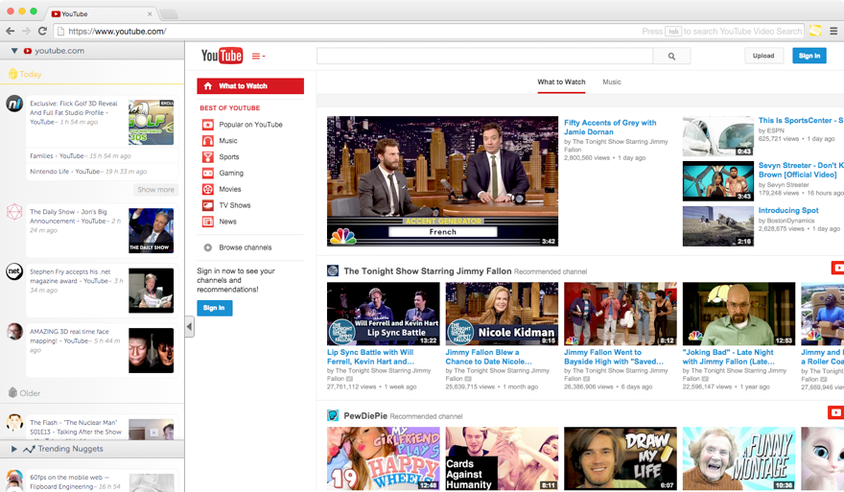Click the nl avatar icon in side panel
This screenshot has height=492, width=844.
pos(14,104)
